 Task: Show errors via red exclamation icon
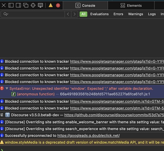pos(58,5)
